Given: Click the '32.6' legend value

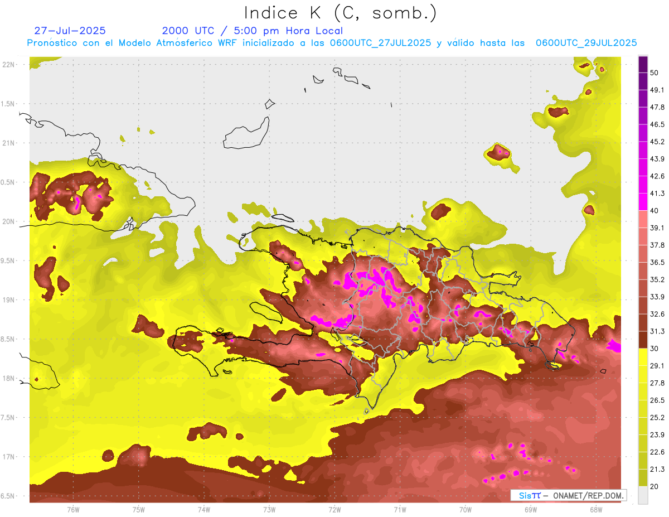Looking at the screenshot, I should click(657, 315).
